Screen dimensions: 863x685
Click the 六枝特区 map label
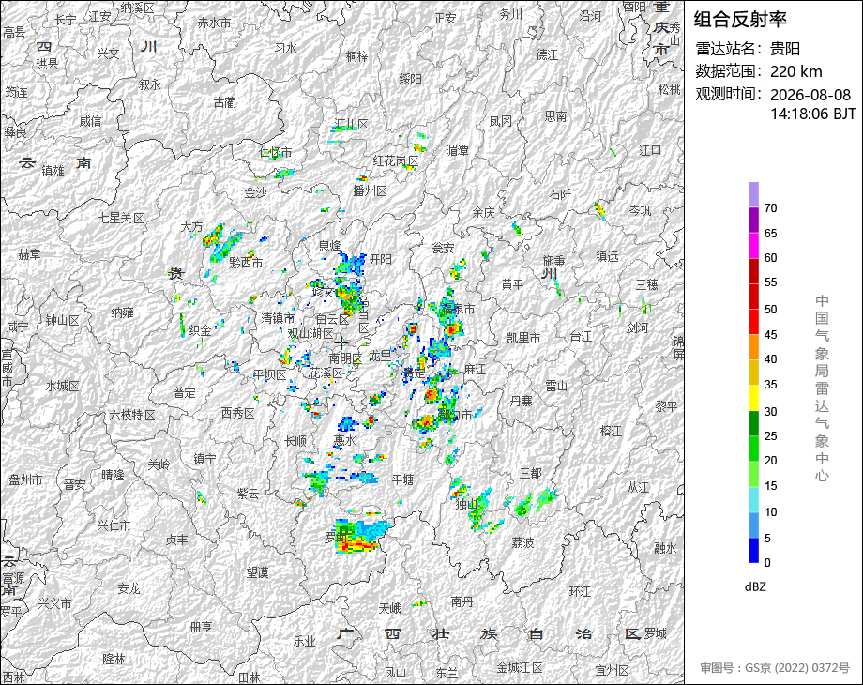132,415
